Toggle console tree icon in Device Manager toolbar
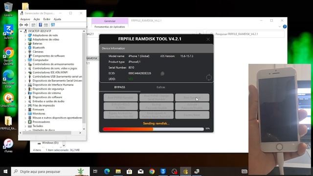Image resolution: width=313 pixels, height=176 pixels. point(33,25)
